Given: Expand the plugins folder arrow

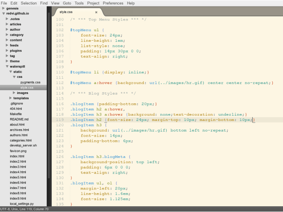Looking at the screenshot, I should pyautogui.click(x=7, y=50).
